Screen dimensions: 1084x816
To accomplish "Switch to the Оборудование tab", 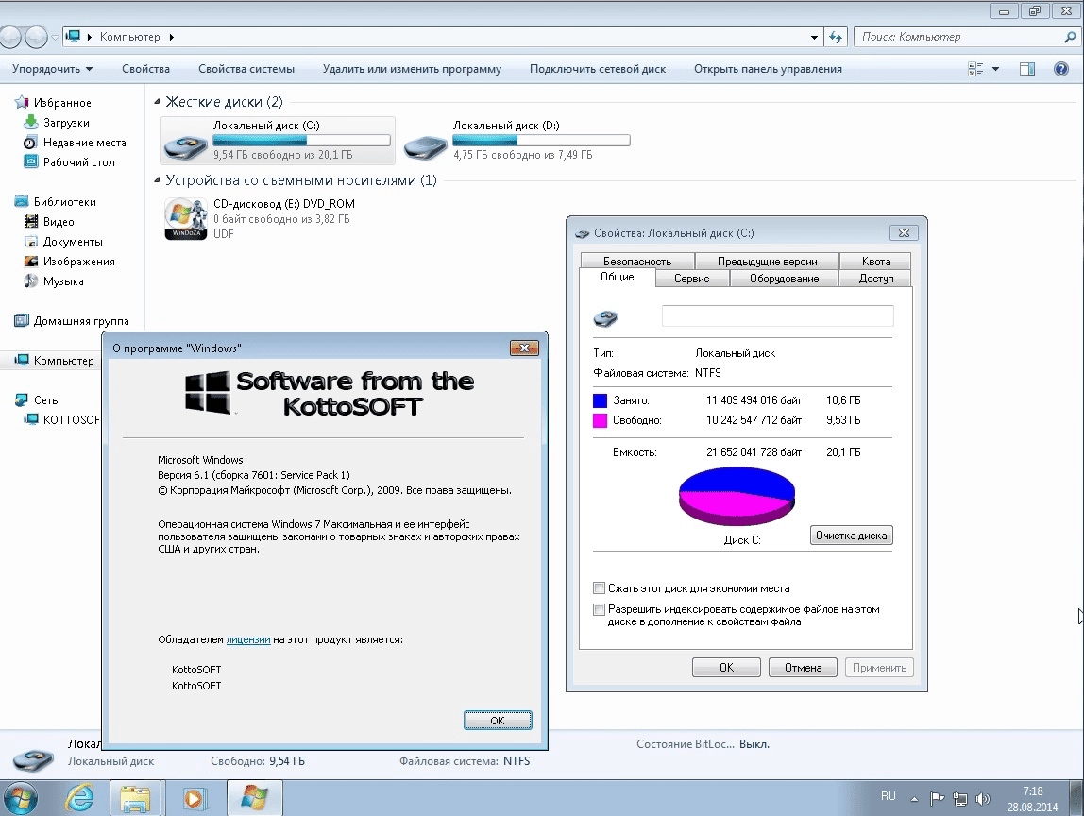I will (784, 278).
